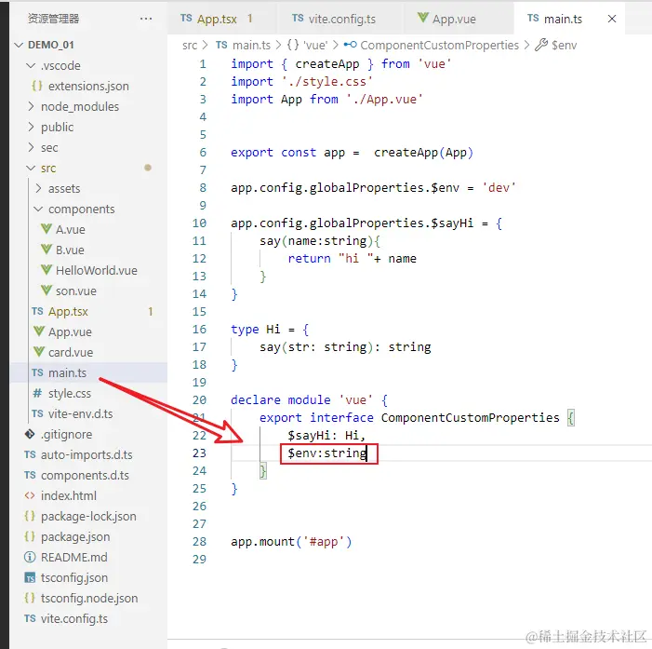The height and width of the screenshot is (649, 652).
Task: Click the 'dev' string on line 8
Action: coord(499,188)
